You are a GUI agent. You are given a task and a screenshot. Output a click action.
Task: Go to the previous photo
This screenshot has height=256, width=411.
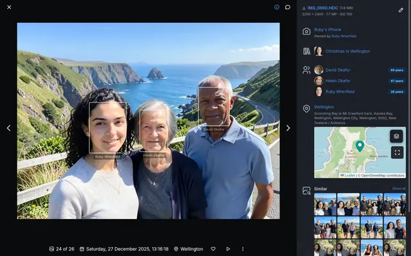click(x=8, y=128)
